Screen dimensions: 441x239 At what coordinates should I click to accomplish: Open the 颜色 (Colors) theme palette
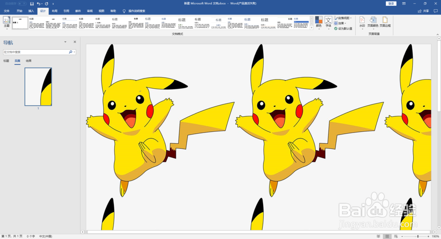(x=319, y=23)
